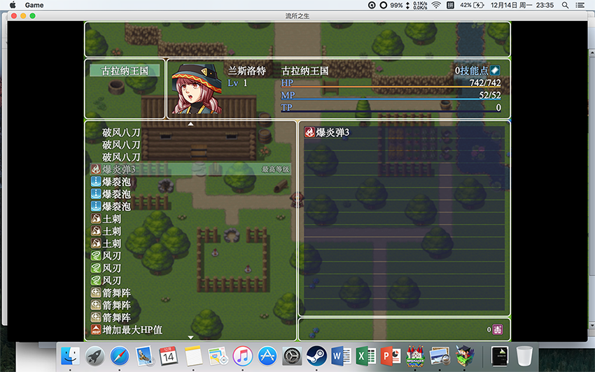Viewport: 595px width, 372px height.
Task: Open Steam from the Dock
Action: pyautogui.click(x=316, y=356)
